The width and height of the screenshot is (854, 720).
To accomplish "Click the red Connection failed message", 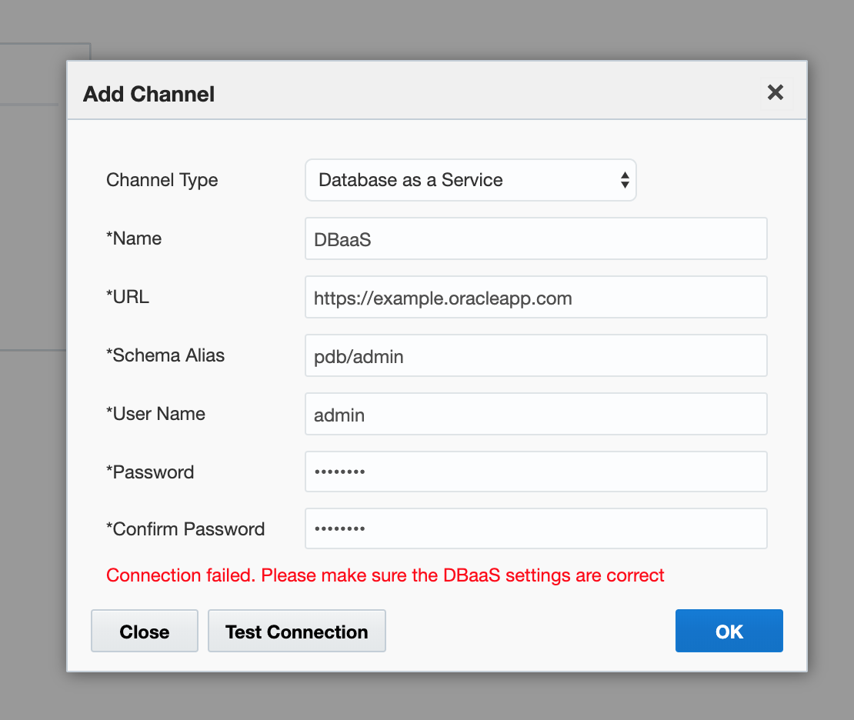I will tap(385, 575).
